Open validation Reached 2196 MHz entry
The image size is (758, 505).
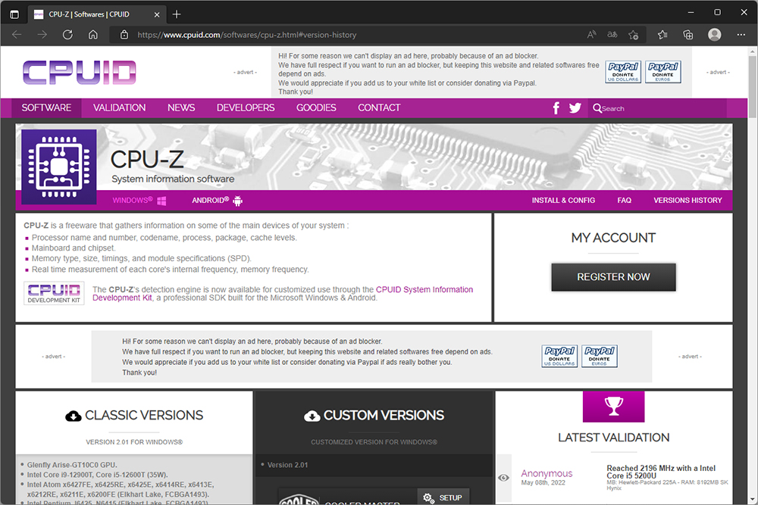(661, 472)
